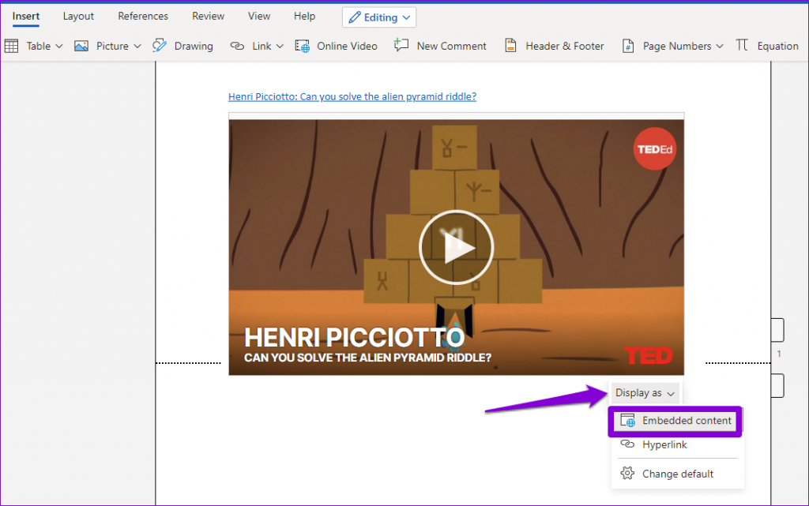
Task: Click the Hyperlink chain icon in the menu
Action: 627,444
